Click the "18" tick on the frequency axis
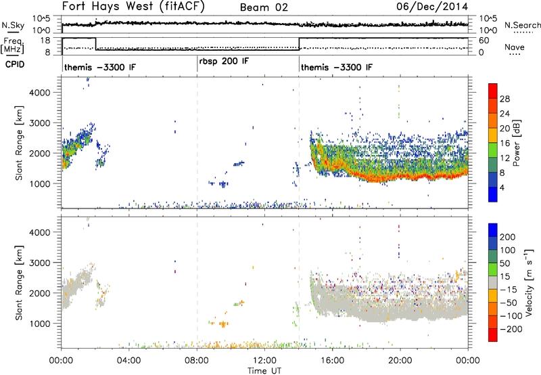Image resolution: width=541 pixels, height=375 pixels. (45, 41)
